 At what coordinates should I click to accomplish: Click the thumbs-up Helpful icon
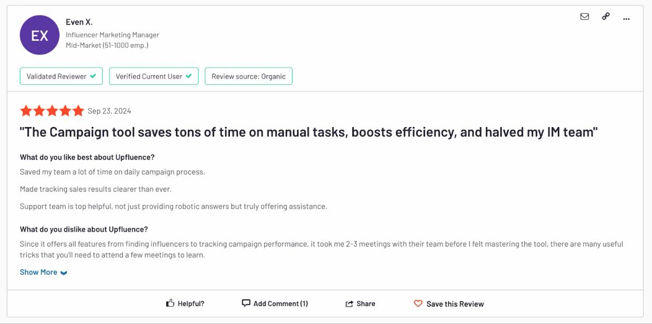click(x=171, y=303)
